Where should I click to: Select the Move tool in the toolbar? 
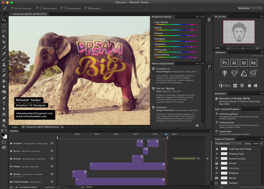[4, 20]
